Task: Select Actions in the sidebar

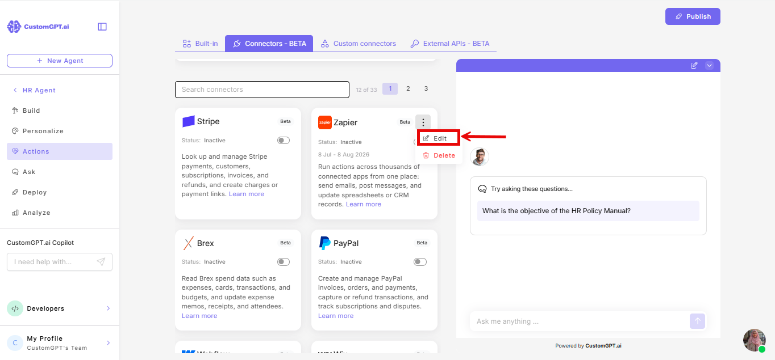Action: [60, 151]
